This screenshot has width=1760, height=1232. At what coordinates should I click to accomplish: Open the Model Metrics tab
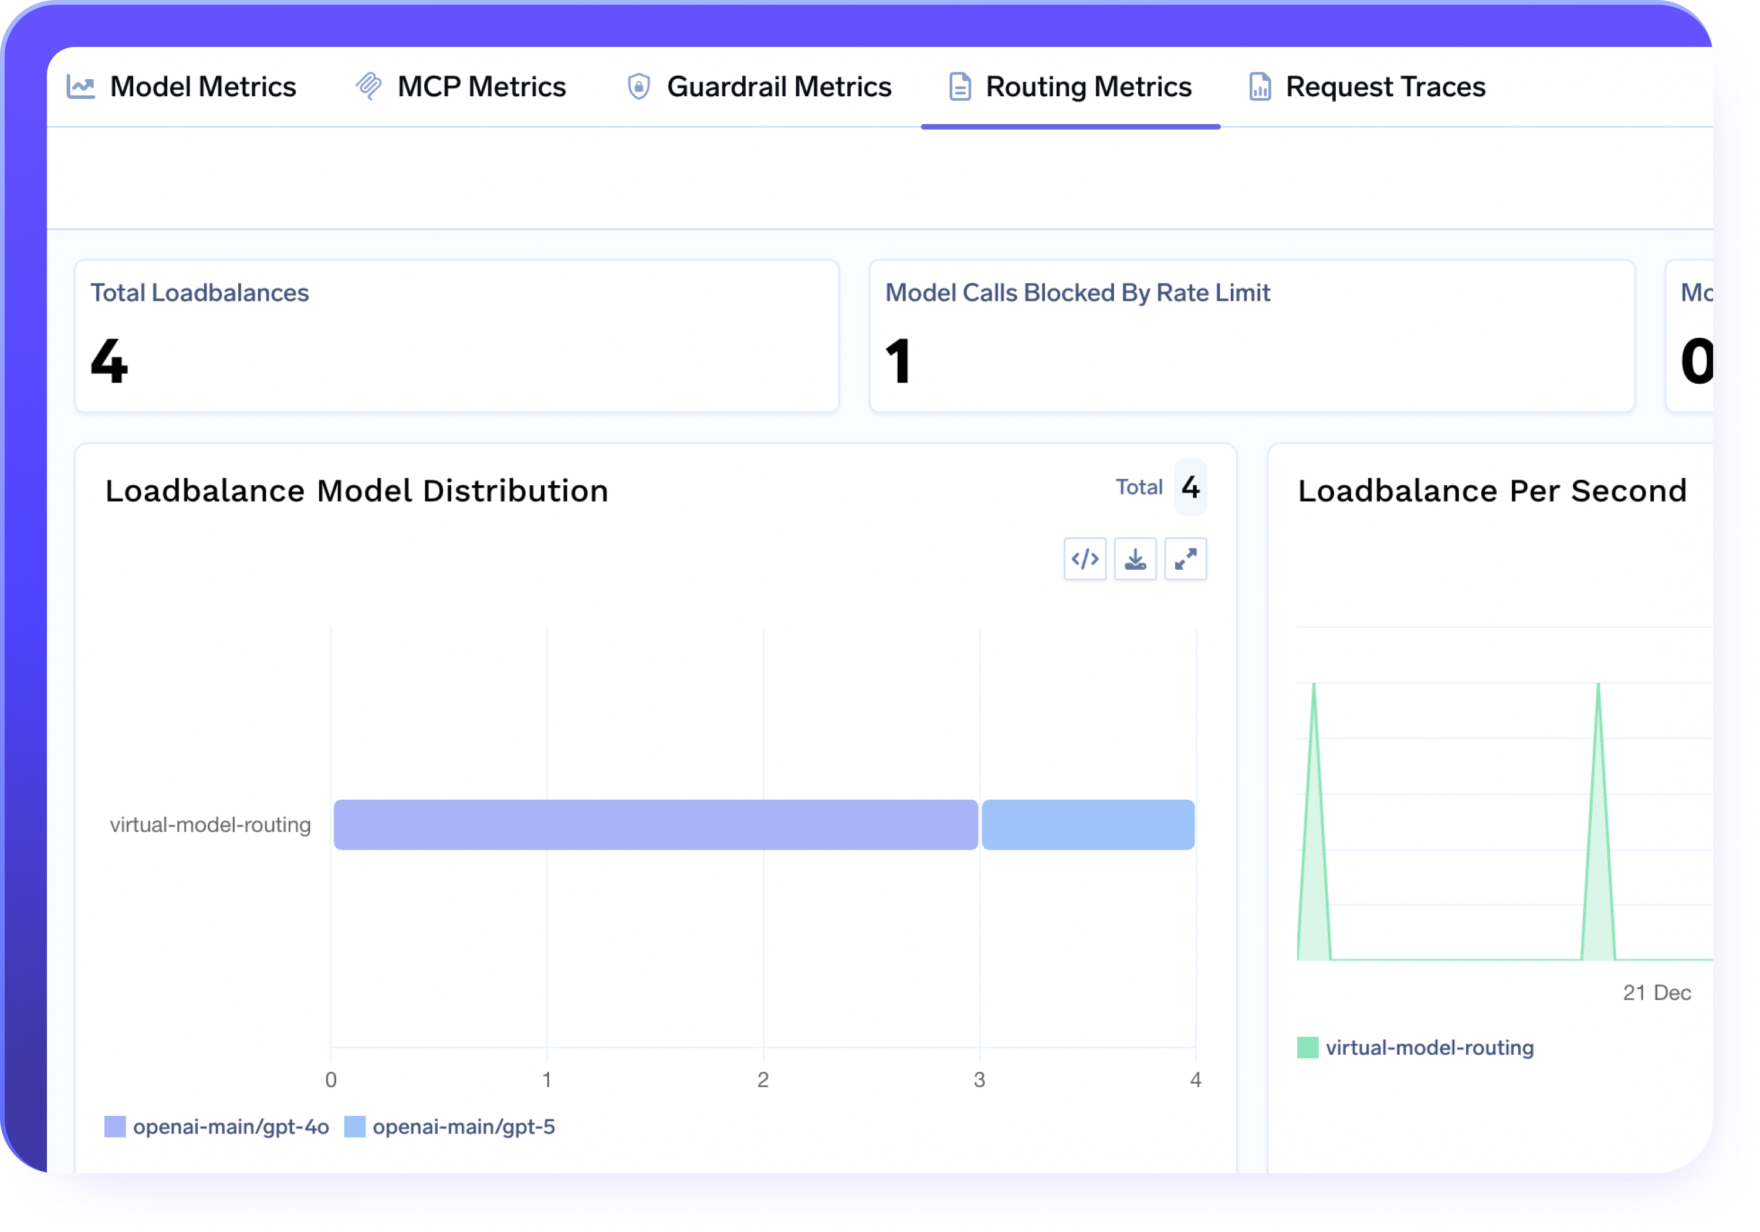click(x=184, y=86)
